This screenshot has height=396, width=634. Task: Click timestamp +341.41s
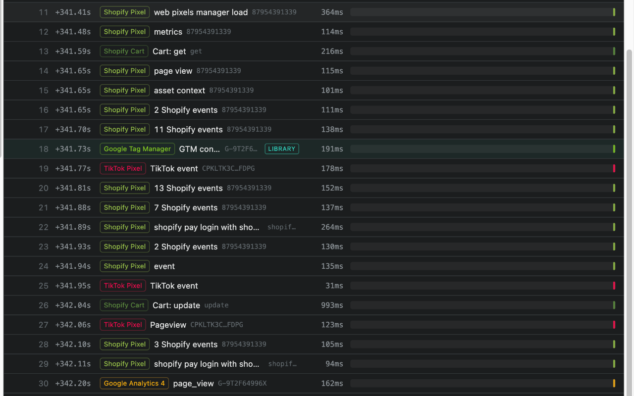coord(73,12)
